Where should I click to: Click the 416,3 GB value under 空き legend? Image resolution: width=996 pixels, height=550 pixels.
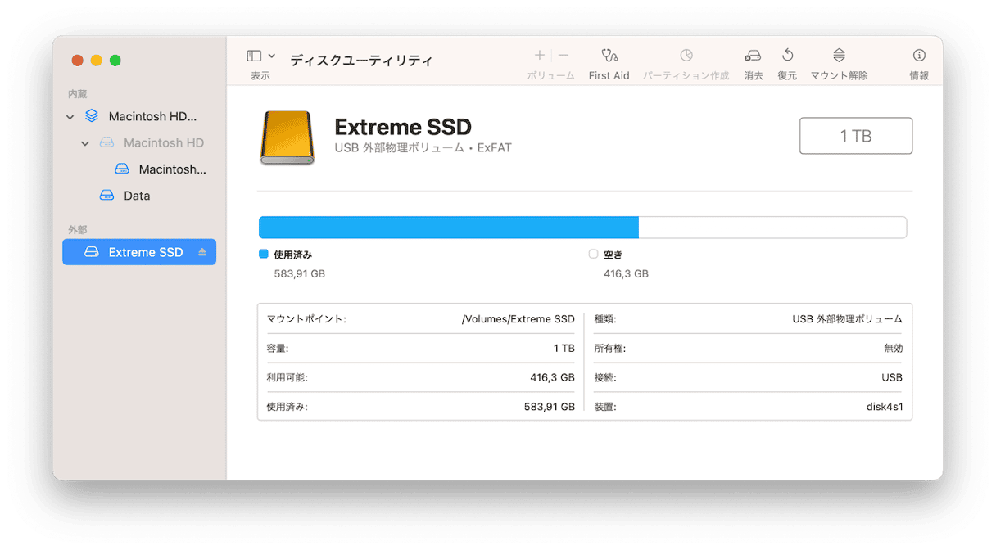627,274
